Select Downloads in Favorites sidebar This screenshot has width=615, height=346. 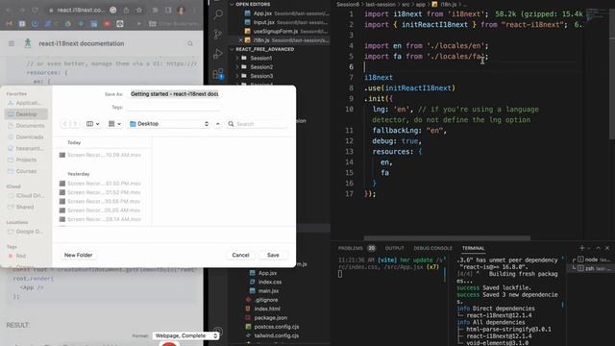(26, 137)
